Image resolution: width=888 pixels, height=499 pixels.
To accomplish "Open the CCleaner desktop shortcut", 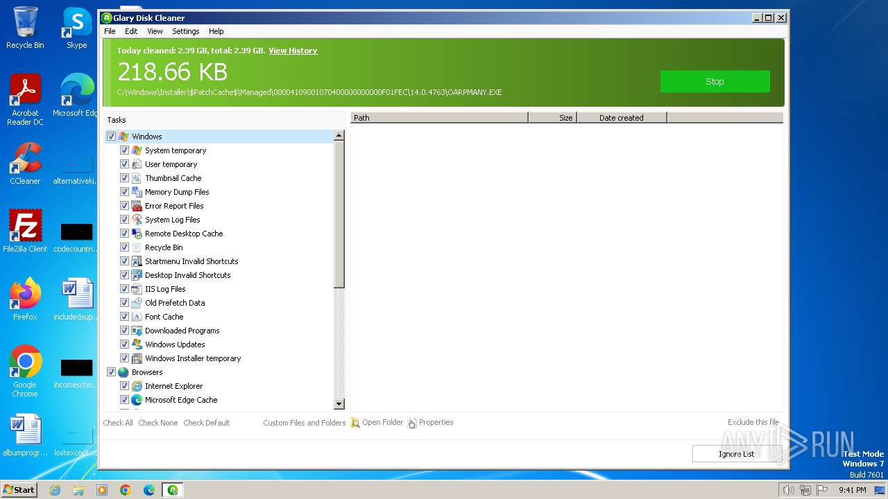I will point(25,164).
